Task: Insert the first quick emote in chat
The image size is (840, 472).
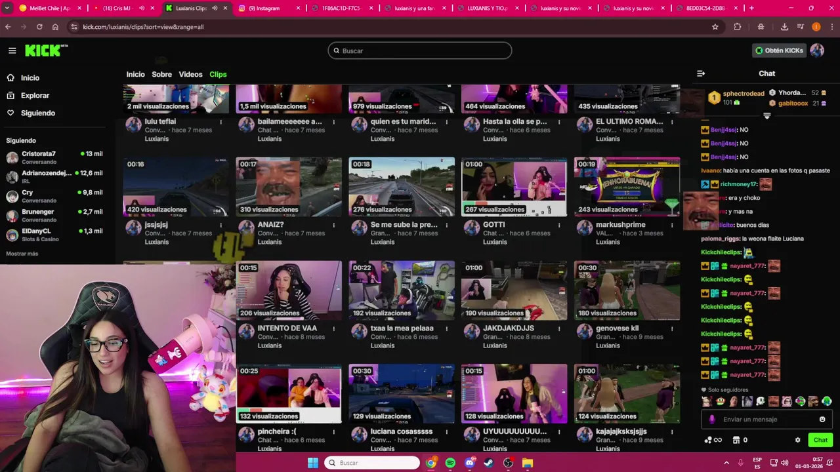Action: pyautogui.click(x=707, y=401)
